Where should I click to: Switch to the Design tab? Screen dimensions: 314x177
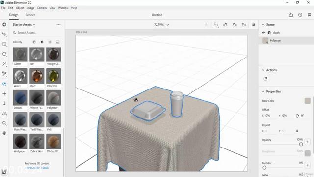[x=14, y=15]
